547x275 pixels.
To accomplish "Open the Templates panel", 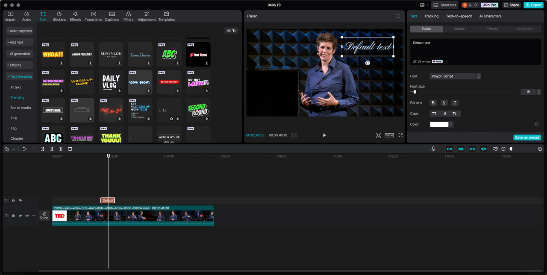I will pyautogui.click(x=167, y=17).
